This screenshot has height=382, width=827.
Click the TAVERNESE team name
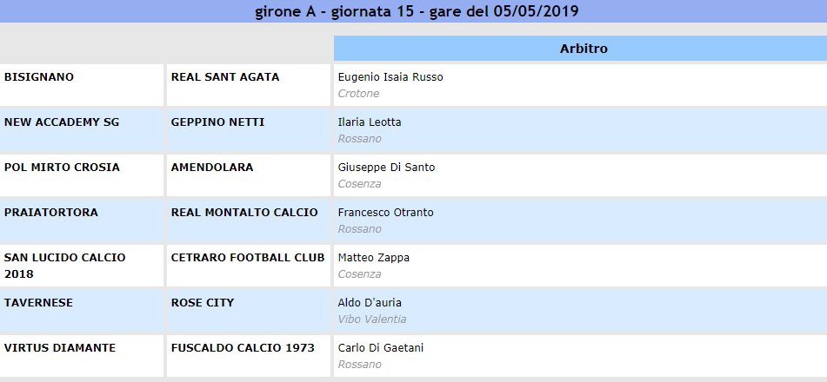38,303
